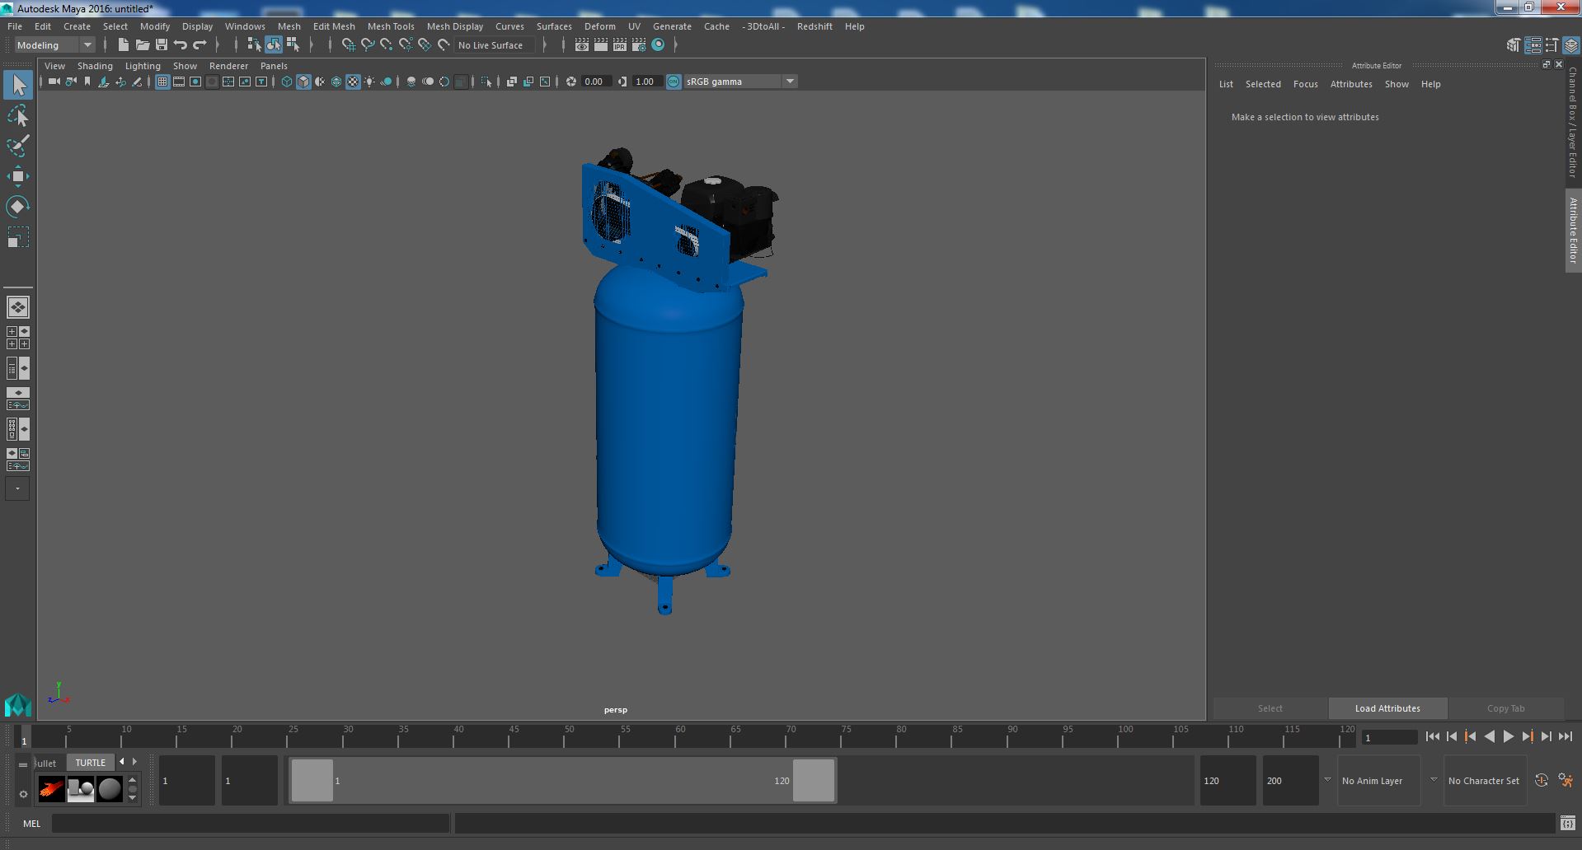Activate the Paint Selection tool
This screenshot has height=850, width=1582.
point(18,147)
